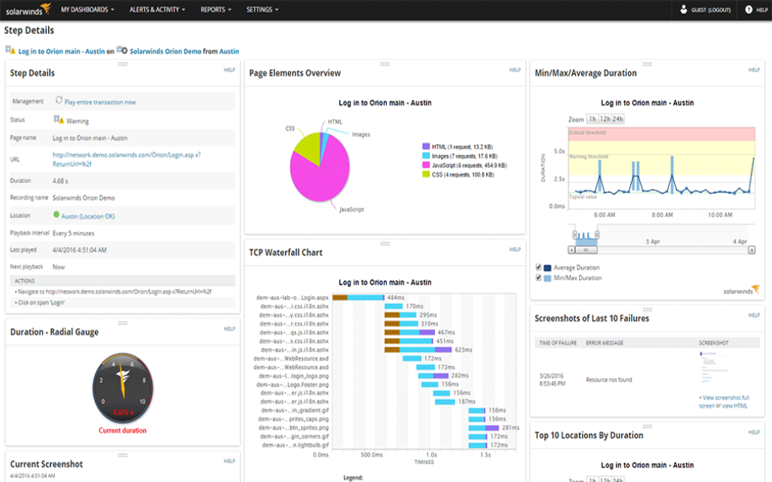Disable the Min/Max Duration checkbox
The image size is (772, 482).
tap(538, 278)
